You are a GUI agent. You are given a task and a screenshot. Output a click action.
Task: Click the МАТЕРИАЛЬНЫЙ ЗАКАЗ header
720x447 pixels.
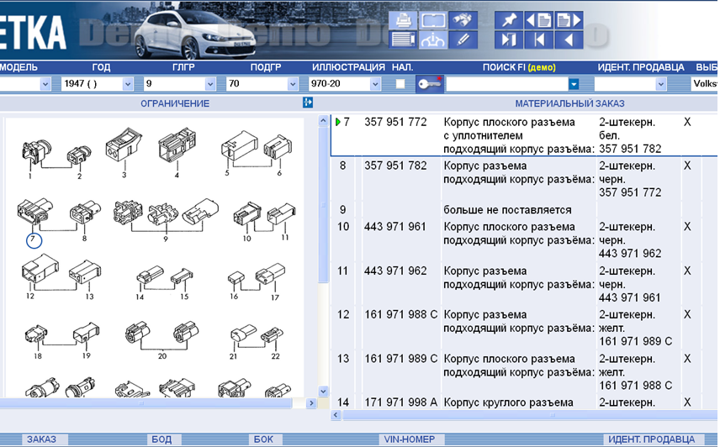coord(569,103)
